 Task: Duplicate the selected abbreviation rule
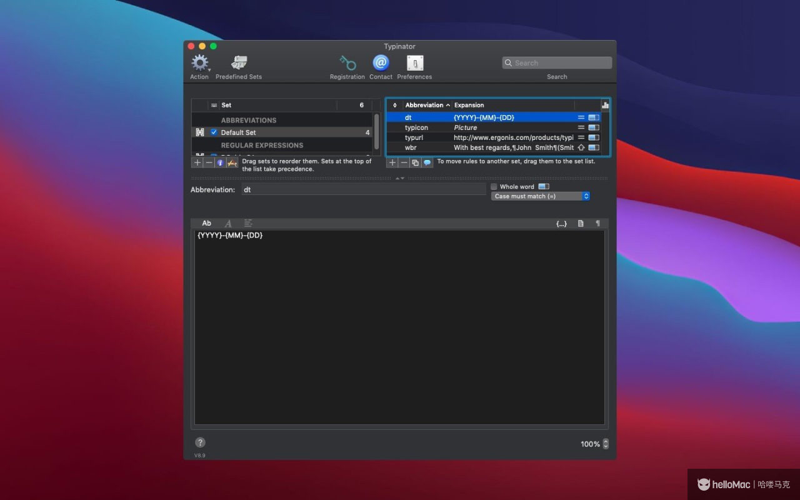[x=415, y=162]
